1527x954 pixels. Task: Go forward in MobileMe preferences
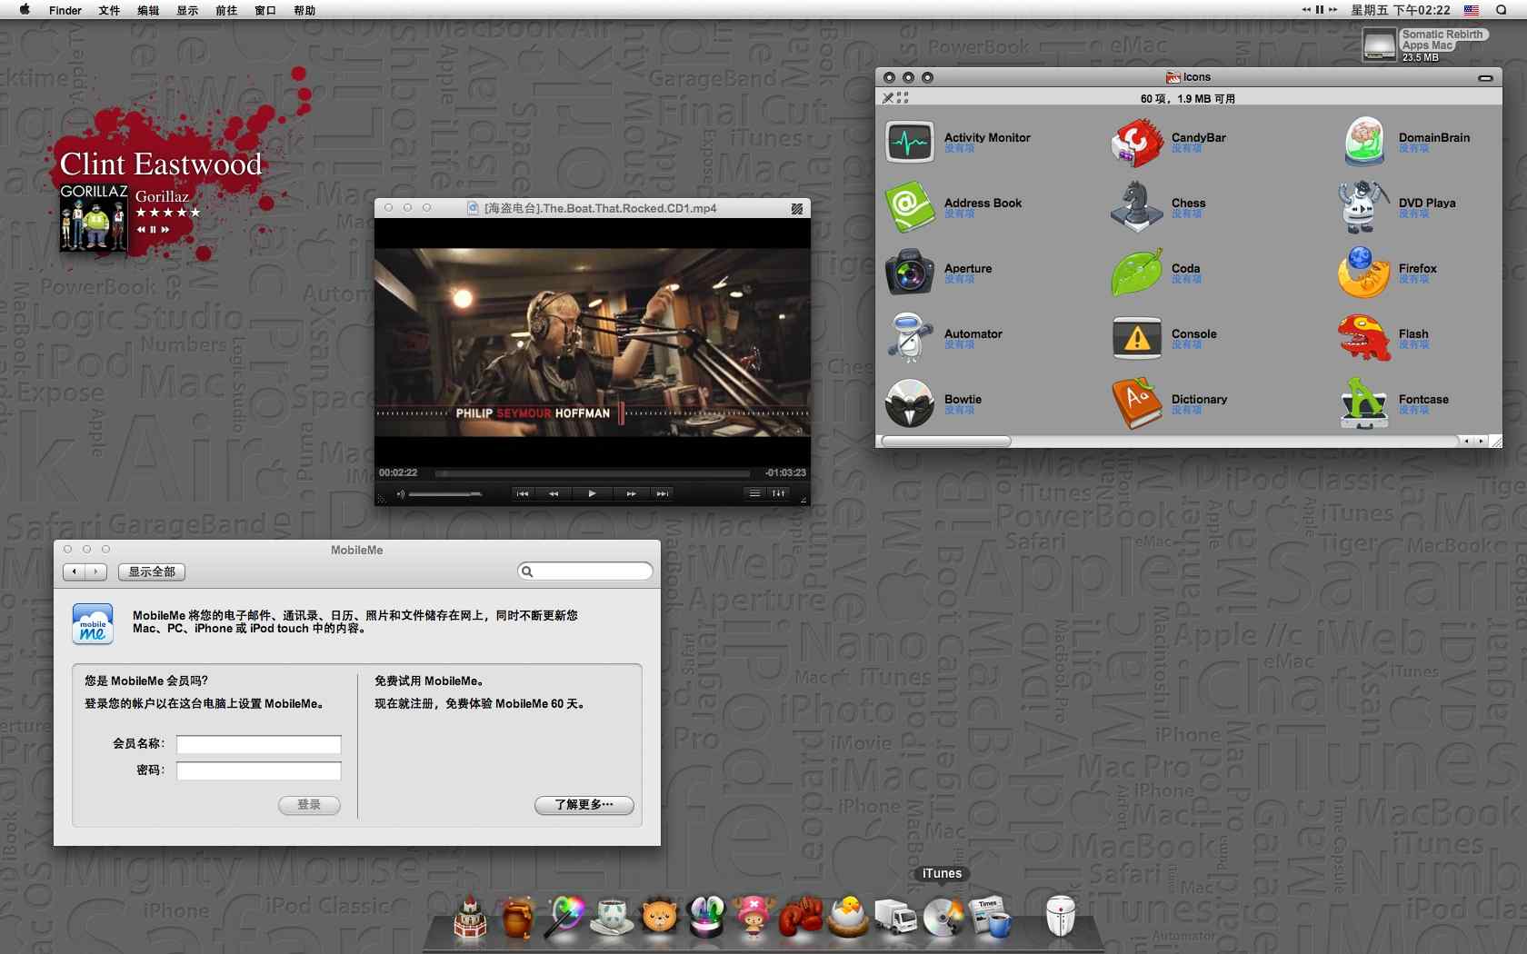(x=96, y=571)
